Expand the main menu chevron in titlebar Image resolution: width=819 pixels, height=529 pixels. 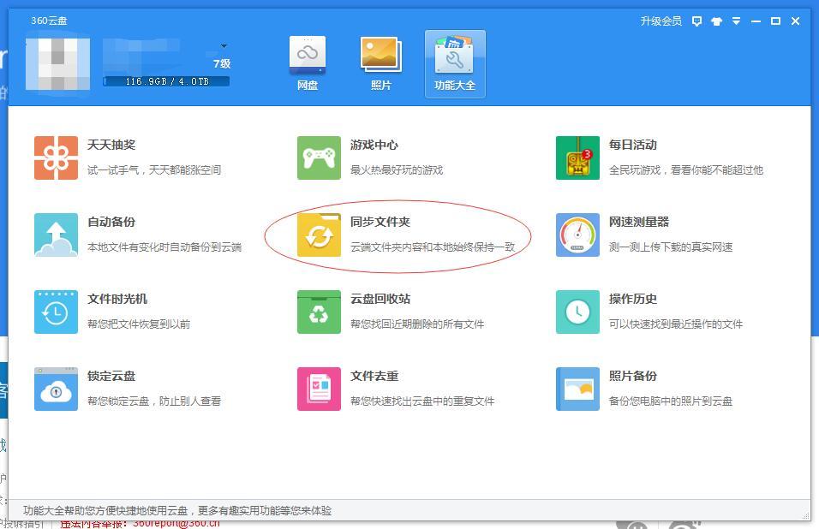pyautogui.click(x=737, y=21)
